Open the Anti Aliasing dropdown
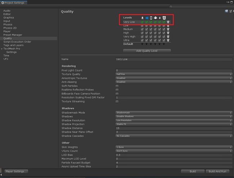Viewport: 234px width, 178px height. click(174, 82)
